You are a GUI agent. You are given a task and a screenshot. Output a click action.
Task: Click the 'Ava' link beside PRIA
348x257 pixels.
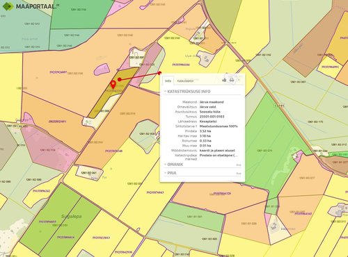239,174
